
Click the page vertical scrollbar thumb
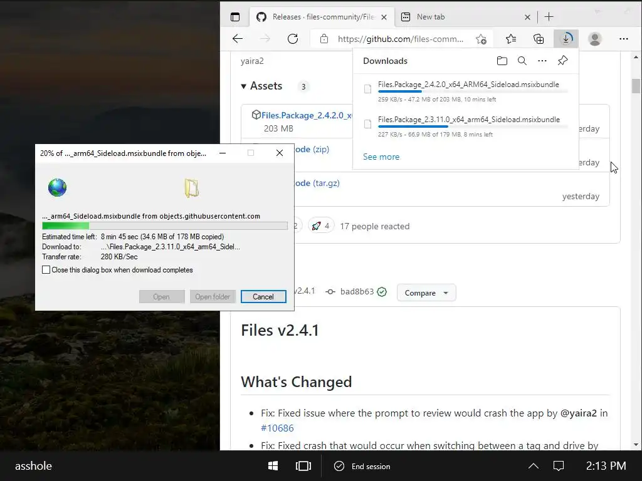[636, 86]
